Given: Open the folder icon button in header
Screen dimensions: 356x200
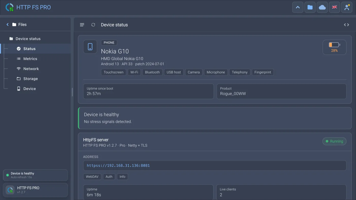Looking at the screenshot, I should tap(310, 7).
